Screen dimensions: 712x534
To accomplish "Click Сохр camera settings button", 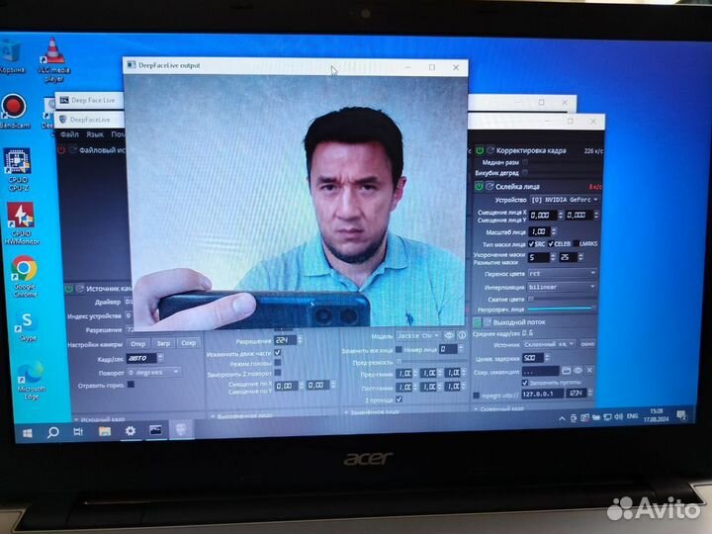I will coord(189,343).
